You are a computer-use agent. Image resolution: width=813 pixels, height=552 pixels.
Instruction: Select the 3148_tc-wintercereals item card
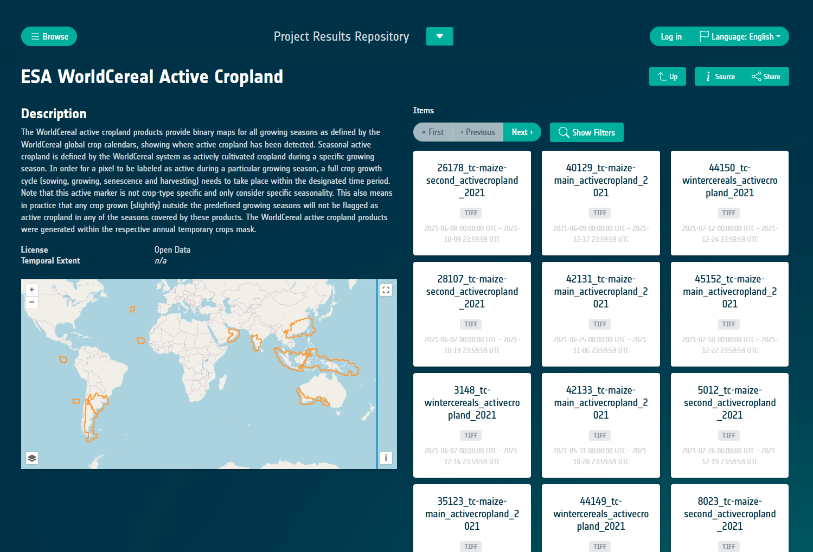point(472,403)
